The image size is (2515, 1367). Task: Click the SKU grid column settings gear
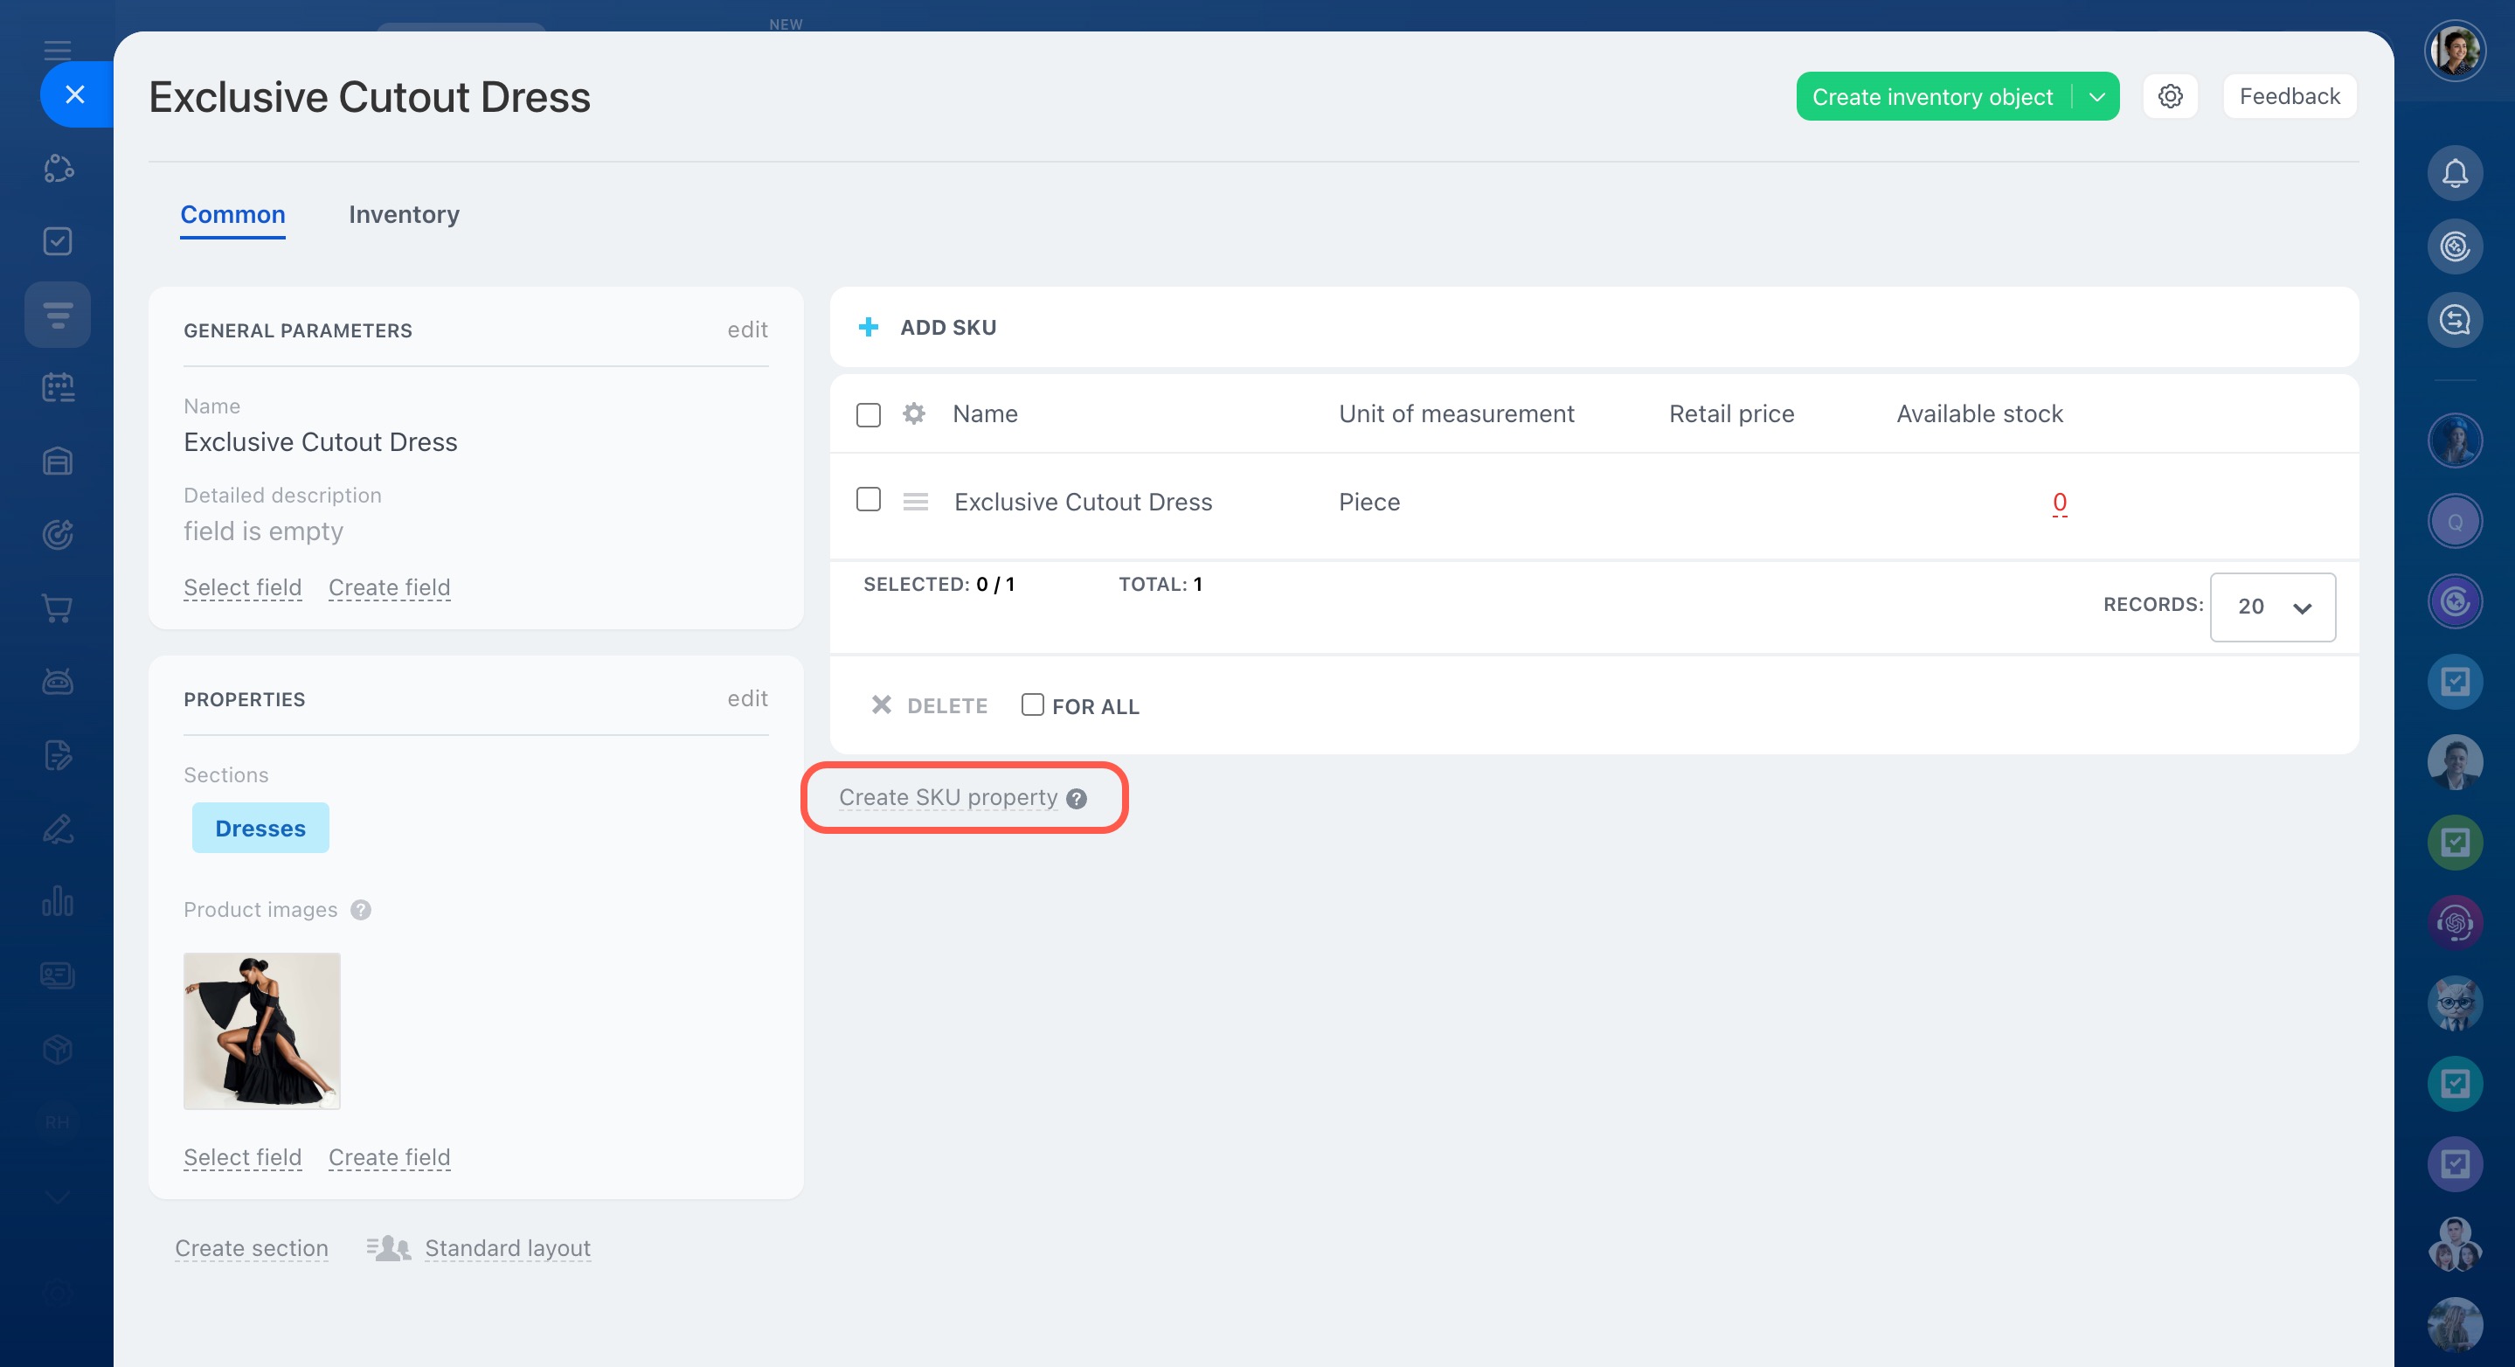coord(914,414)
